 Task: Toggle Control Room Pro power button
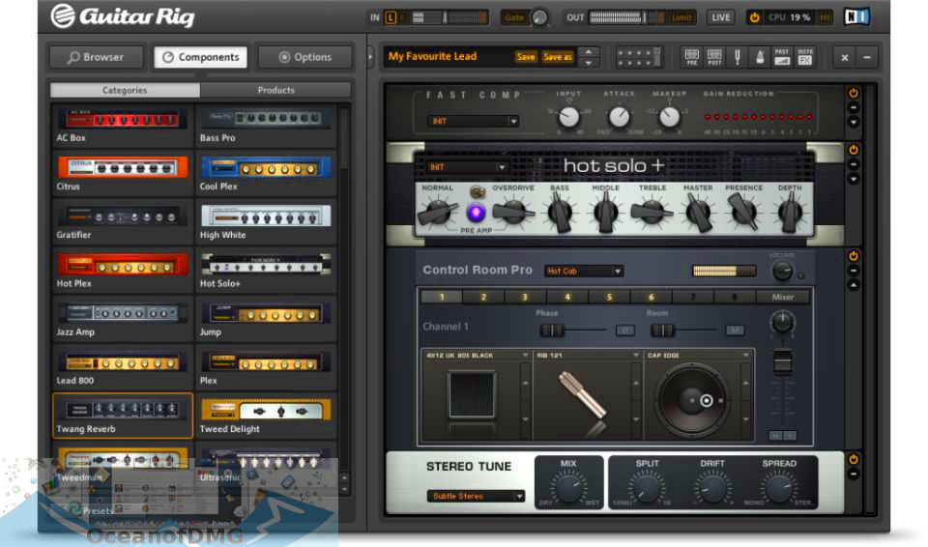click(854, 256)
